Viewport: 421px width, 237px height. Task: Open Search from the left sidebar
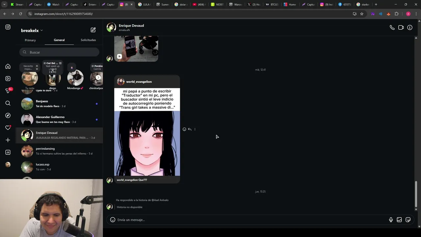click(x=8, y=103)
